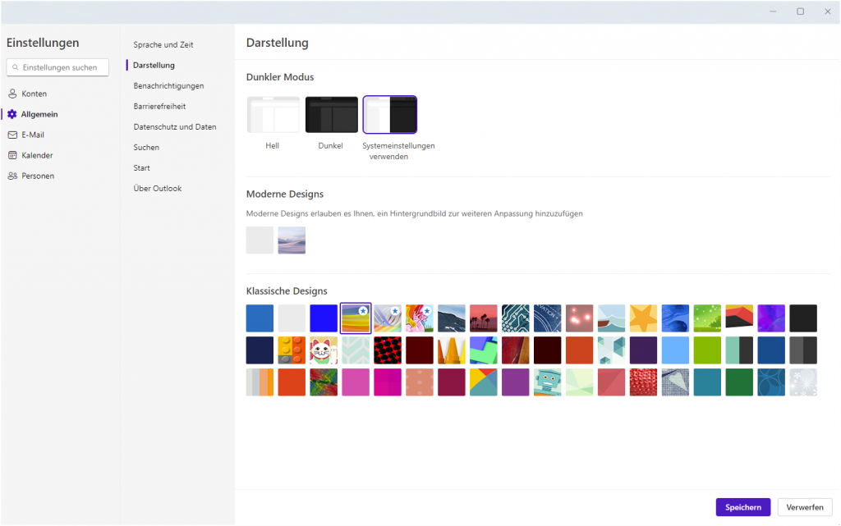Pick the dunes landscape modern design
841x526 pixels.
coord(292,240)
